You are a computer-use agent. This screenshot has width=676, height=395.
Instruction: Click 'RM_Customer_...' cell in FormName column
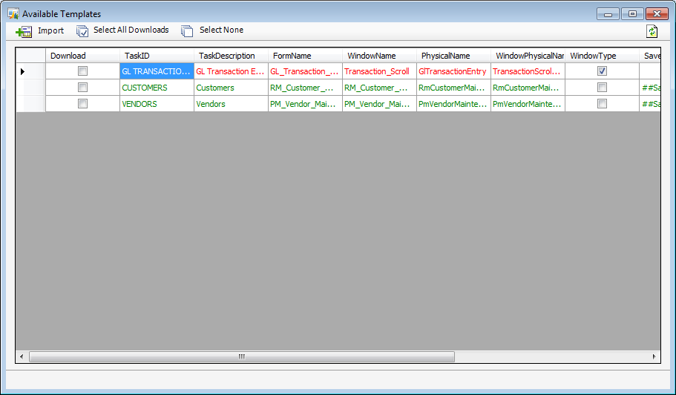click(x=305, y=88)
